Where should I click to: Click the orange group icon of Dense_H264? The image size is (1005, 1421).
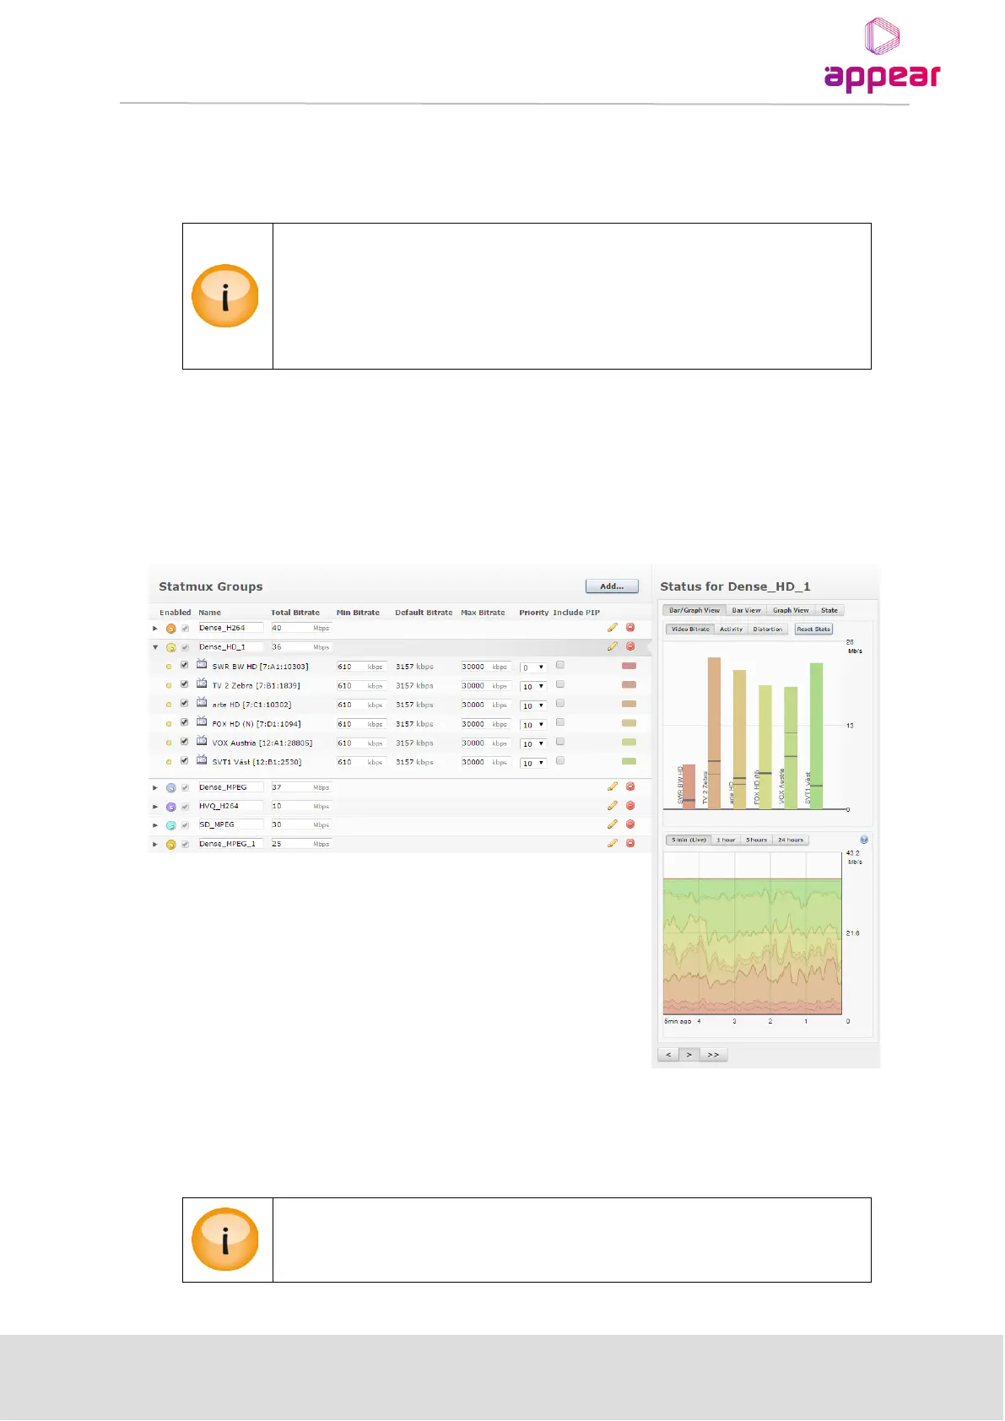tap(171, 629)
